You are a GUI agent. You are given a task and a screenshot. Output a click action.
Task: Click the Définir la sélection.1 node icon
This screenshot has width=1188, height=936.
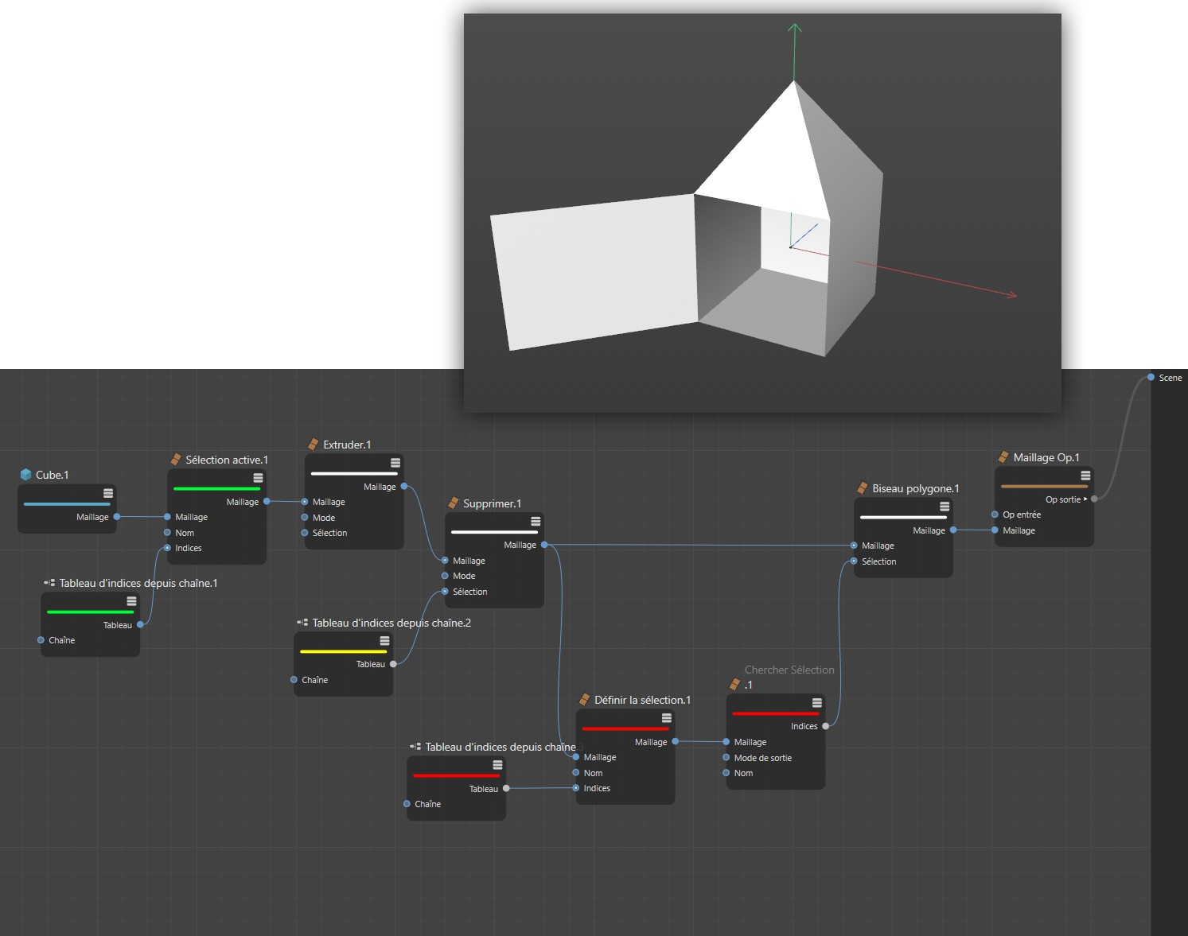pos(584,700)
